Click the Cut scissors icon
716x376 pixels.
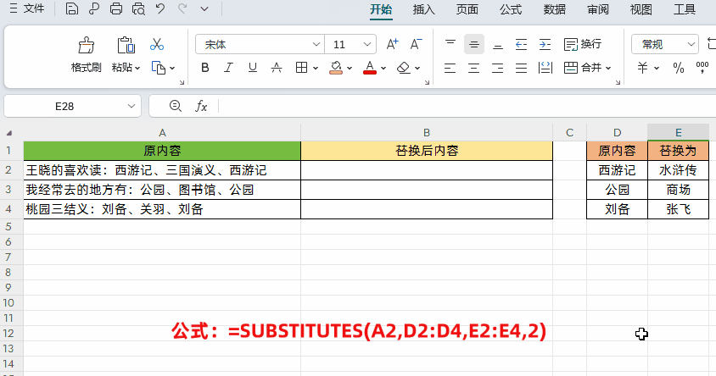[x=157, y=45]
